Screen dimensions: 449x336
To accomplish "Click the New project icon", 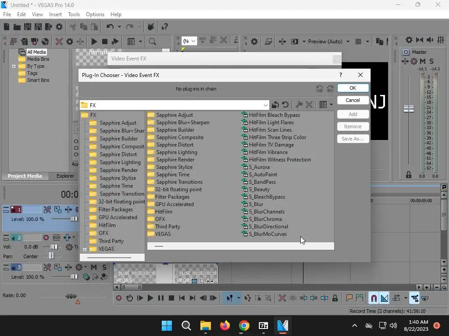I will [x=7, y=27].
